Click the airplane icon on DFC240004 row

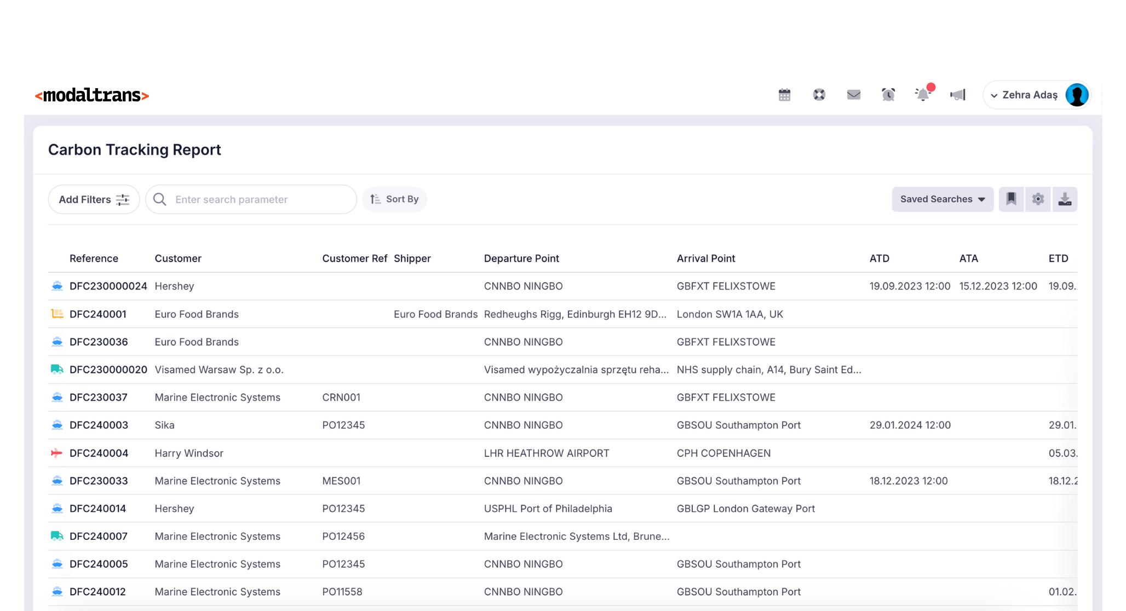pyautogui.click(x=57, y=453)
